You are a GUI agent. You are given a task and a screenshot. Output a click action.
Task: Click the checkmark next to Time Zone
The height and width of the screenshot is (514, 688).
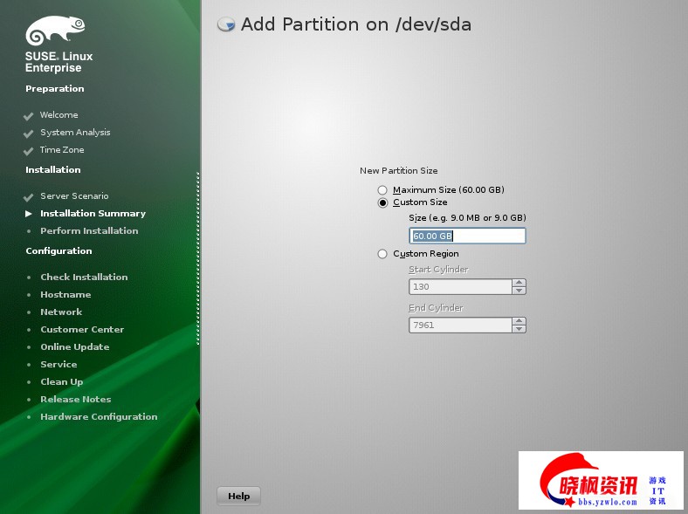pos(29,151)
